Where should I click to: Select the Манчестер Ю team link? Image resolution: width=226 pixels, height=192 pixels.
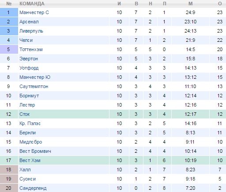click(x=35, y=77)
